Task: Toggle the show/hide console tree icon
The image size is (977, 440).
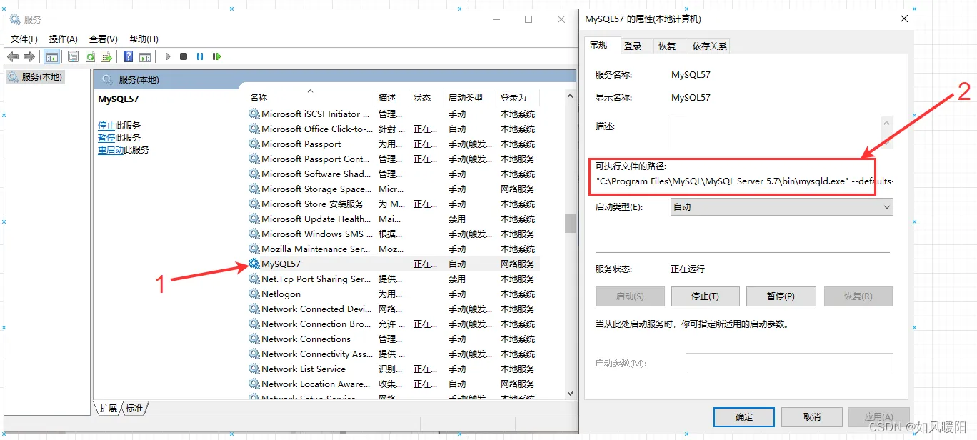Action: (x=52, y=56)
